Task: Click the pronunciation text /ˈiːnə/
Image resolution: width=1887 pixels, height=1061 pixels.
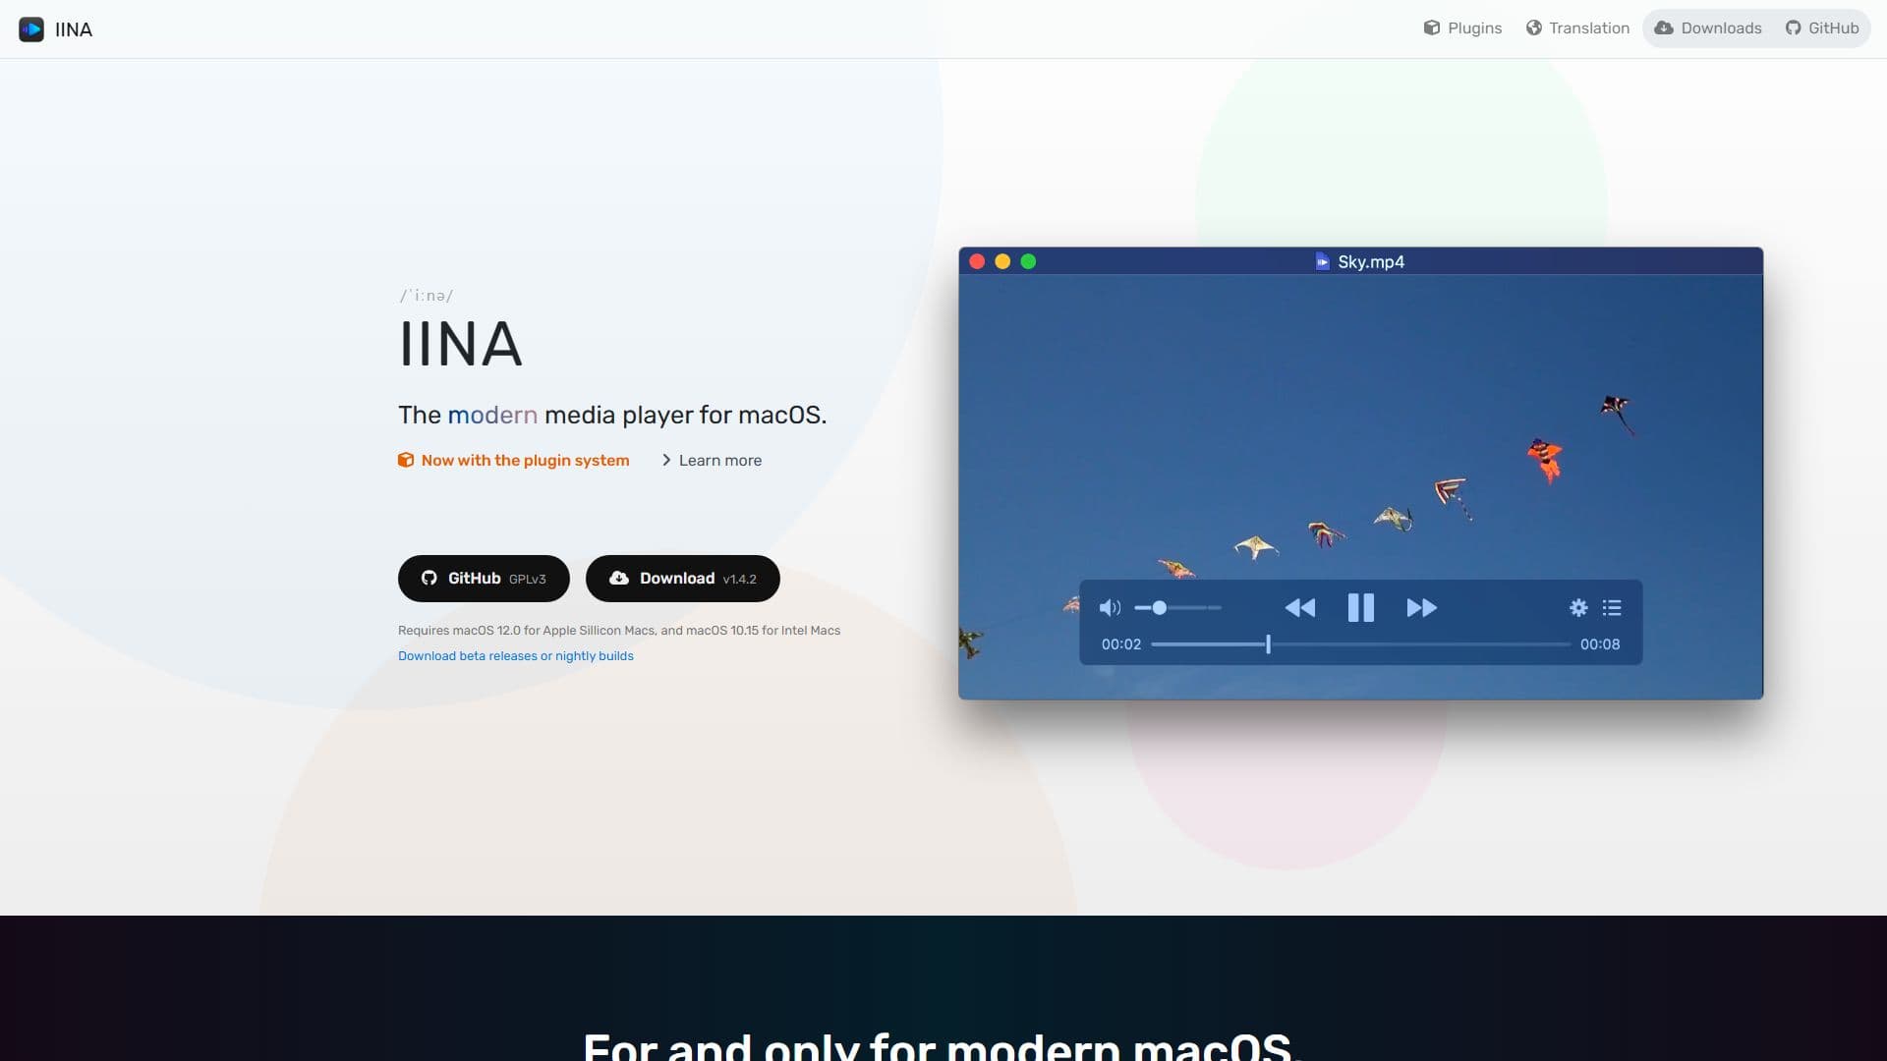Action: [x=427, y=296]
